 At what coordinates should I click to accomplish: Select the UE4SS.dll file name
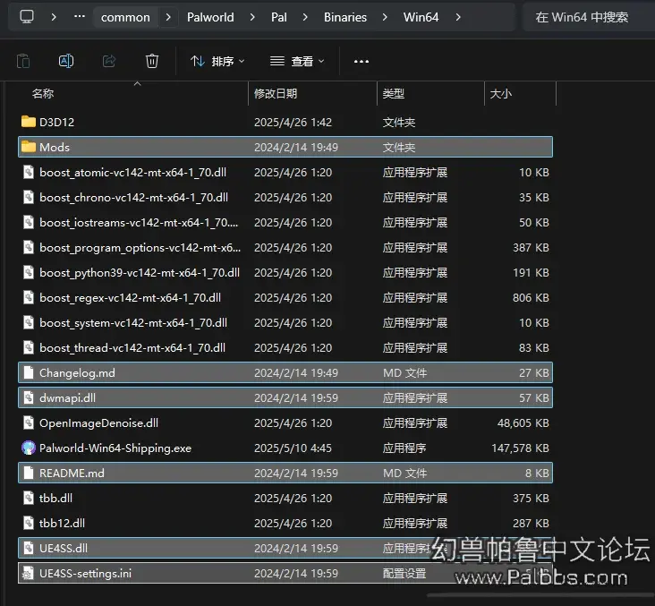[64, 549]
